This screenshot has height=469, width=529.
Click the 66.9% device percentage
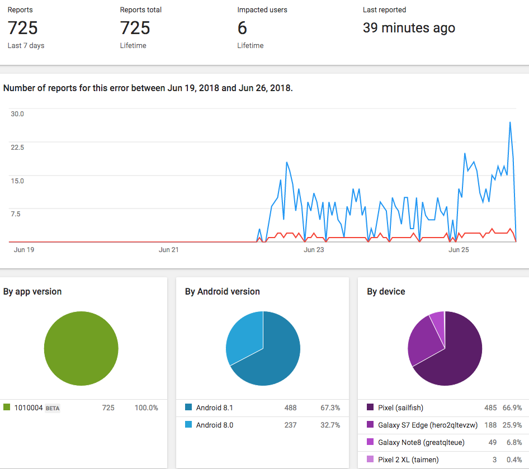point(512,408)
